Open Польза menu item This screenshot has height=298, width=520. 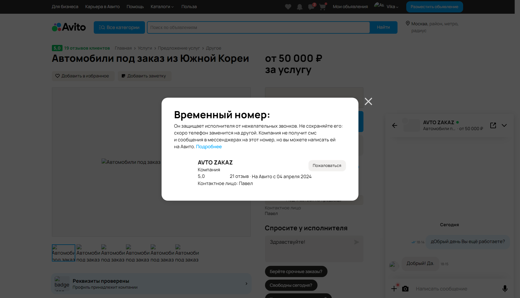point(189,7)
